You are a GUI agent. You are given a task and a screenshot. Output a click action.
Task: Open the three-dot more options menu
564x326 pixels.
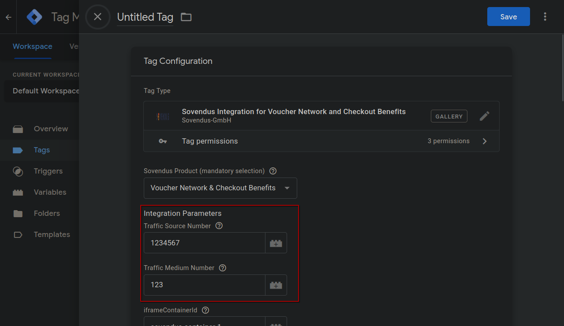pos(545,17)
